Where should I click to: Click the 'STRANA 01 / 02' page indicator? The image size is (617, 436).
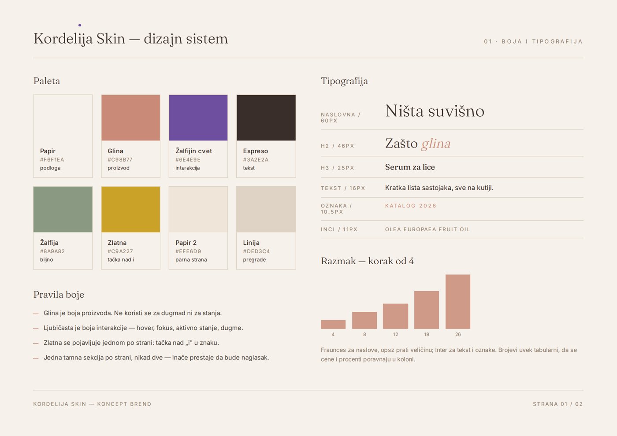pos(558,404)
